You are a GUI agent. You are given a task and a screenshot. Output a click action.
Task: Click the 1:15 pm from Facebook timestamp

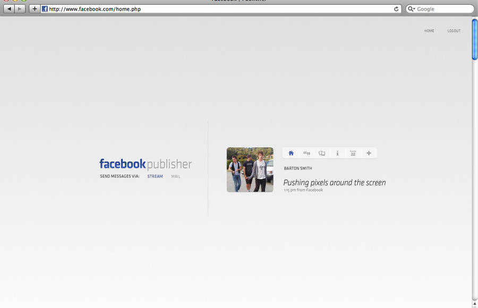tap(303, 190)
